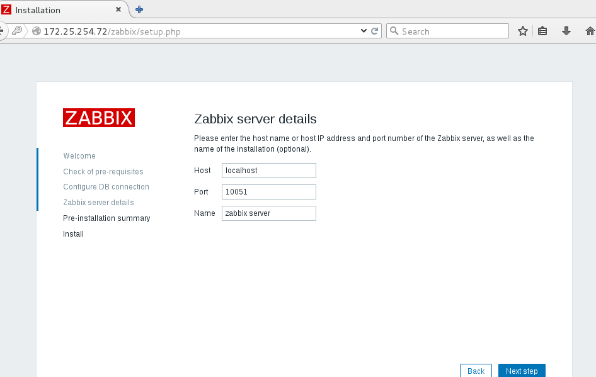Open the bookmarks list icon
596x377 pixels.
[542, 31]
